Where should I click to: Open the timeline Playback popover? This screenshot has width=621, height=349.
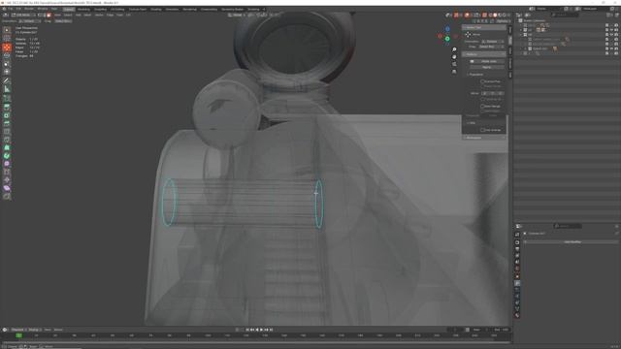(x=17, y=330)
